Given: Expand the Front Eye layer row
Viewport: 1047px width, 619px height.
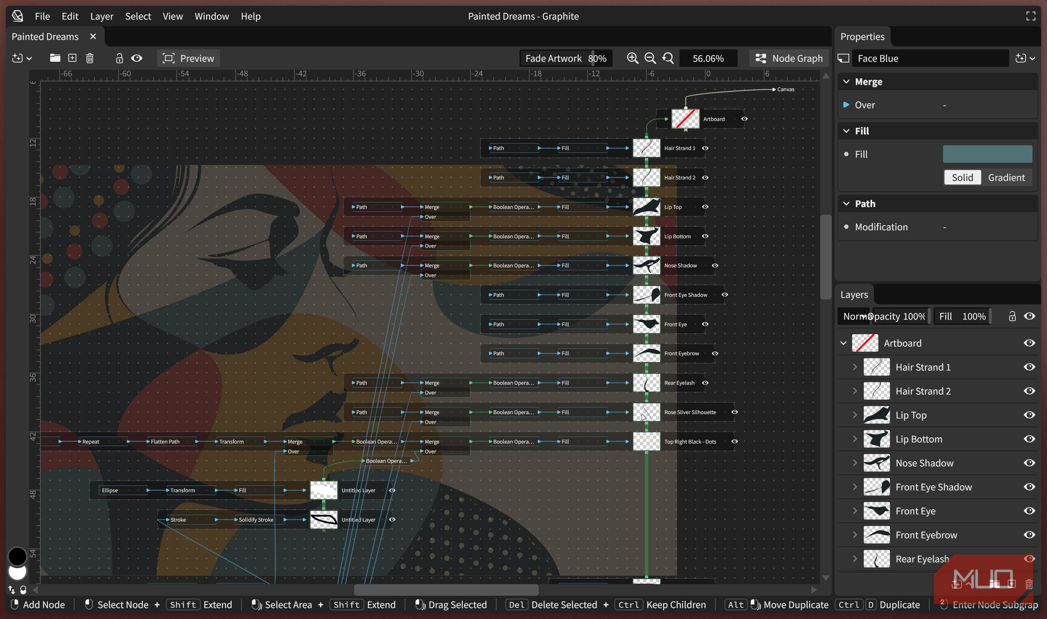Looking at the screenshot, I should tap(855, 511).
